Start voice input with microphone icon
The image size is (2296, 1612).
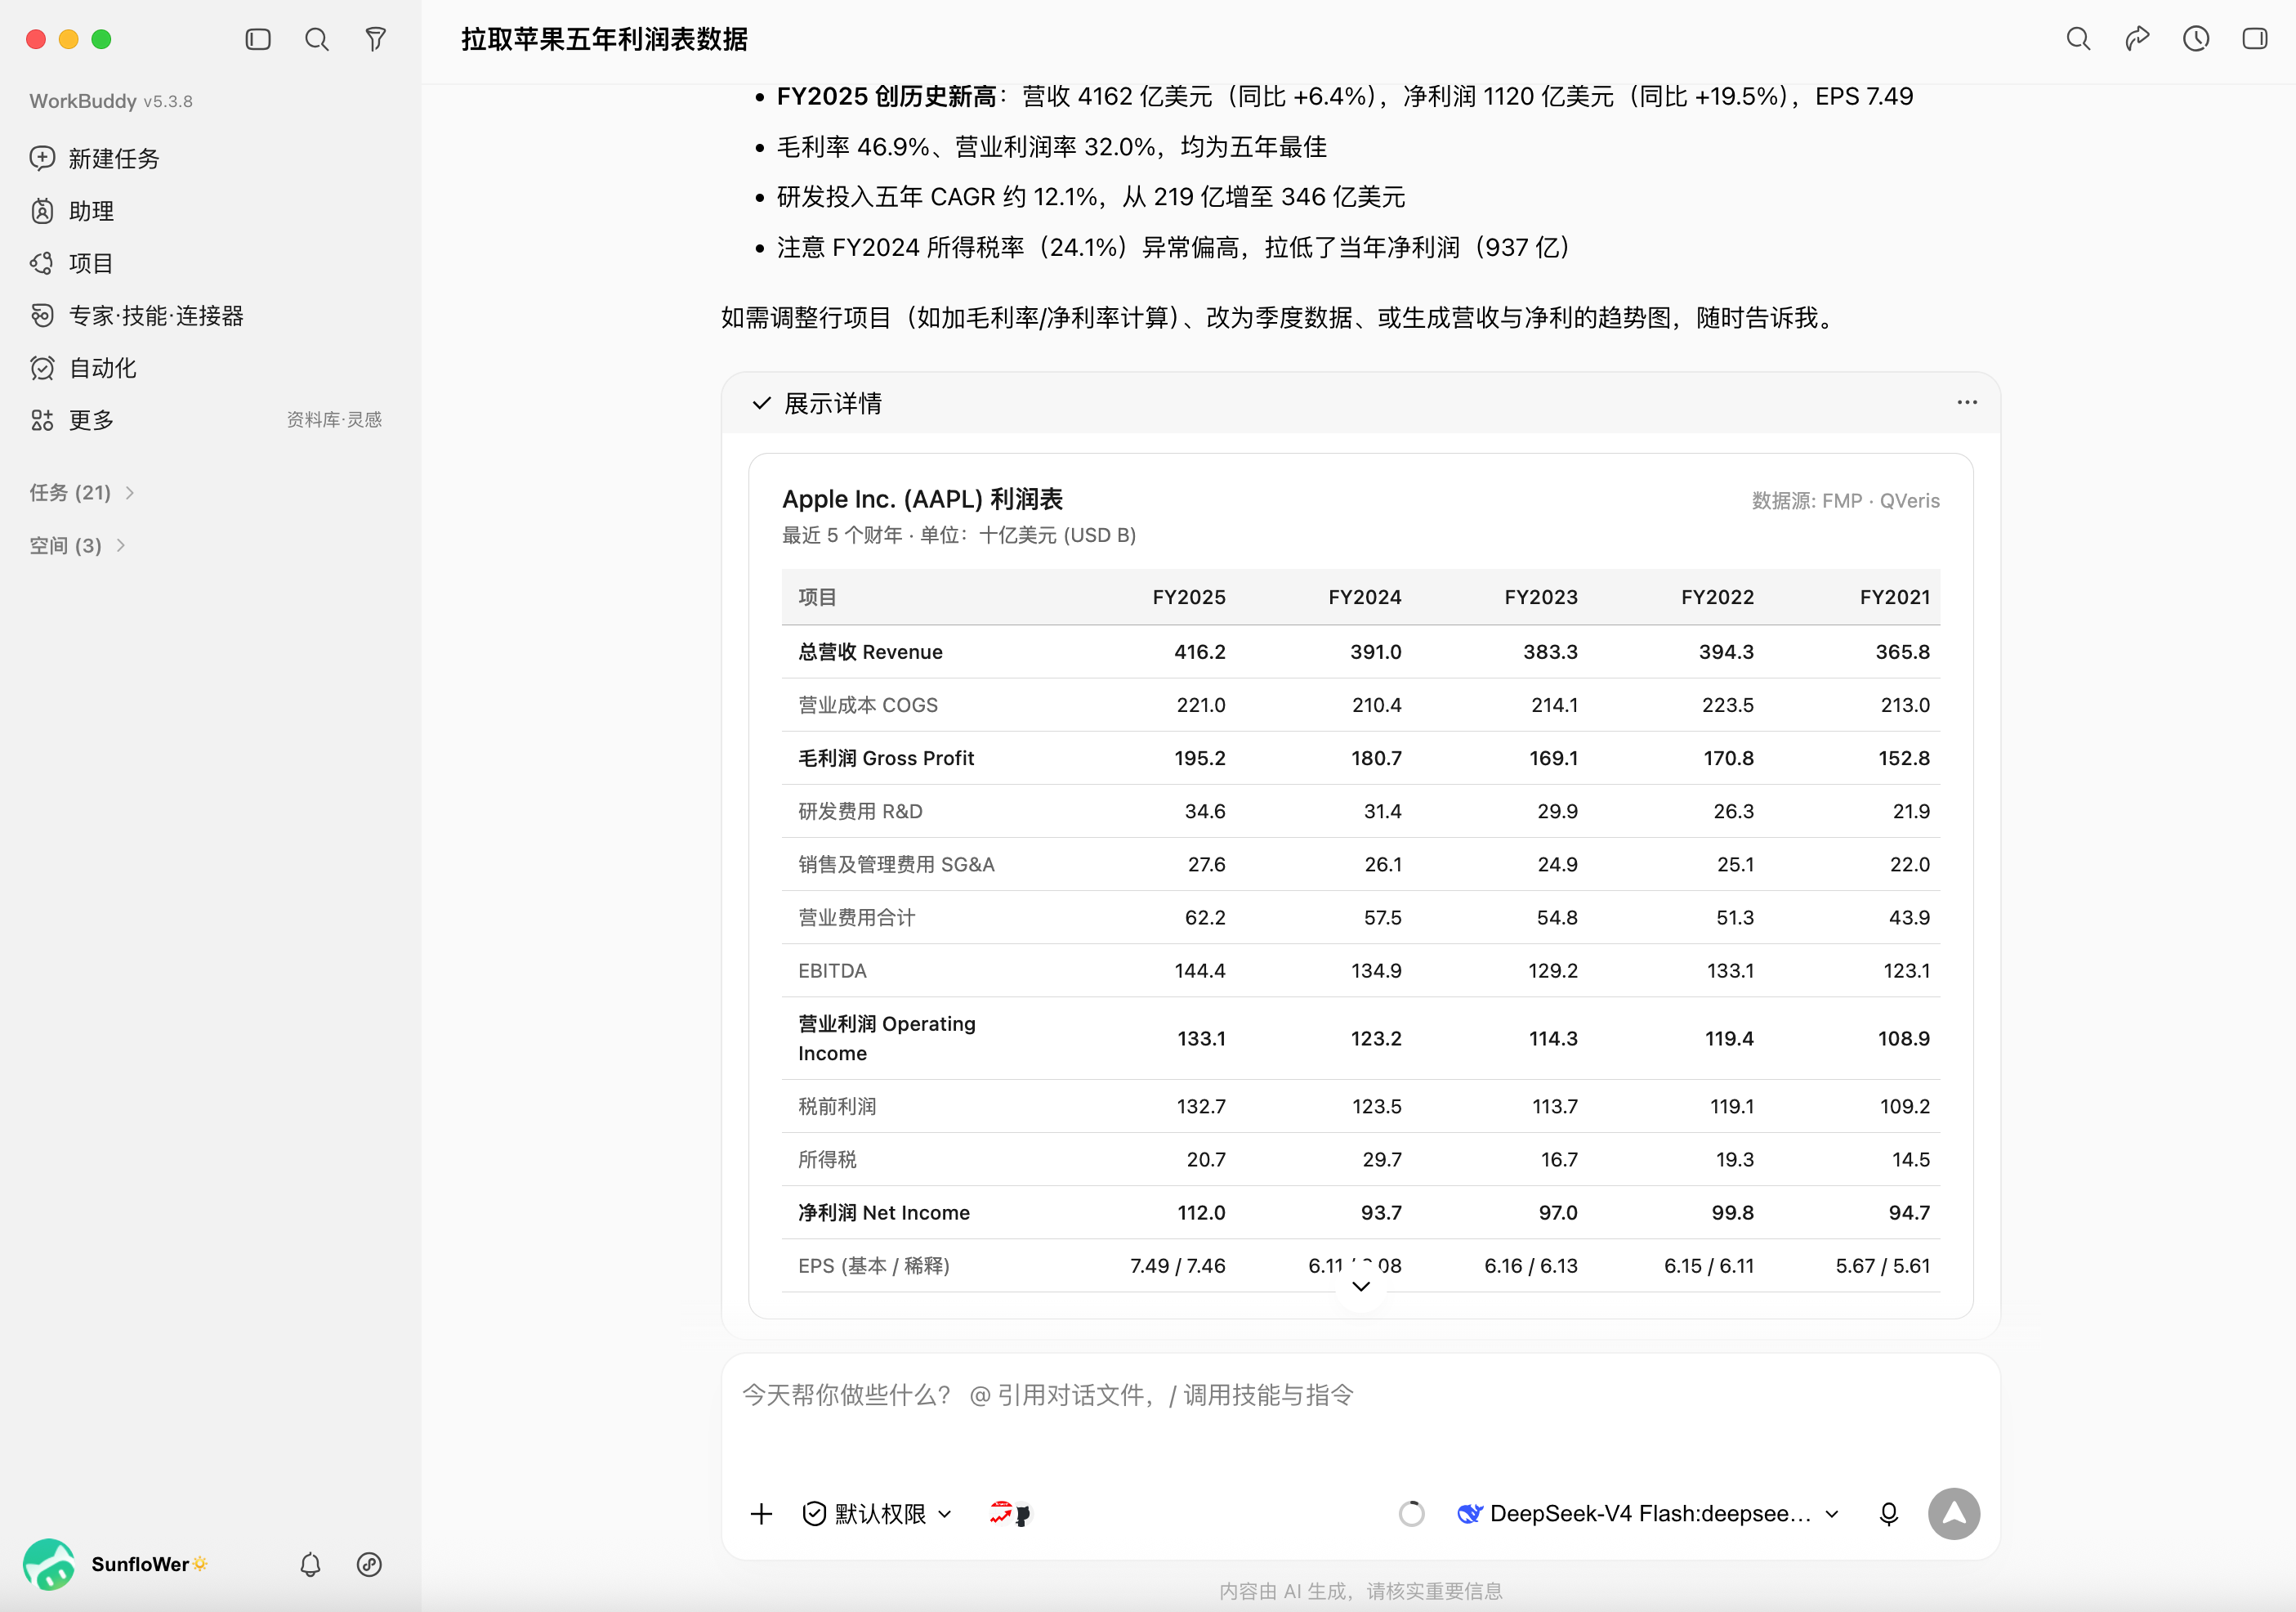pos(1888,1514)
